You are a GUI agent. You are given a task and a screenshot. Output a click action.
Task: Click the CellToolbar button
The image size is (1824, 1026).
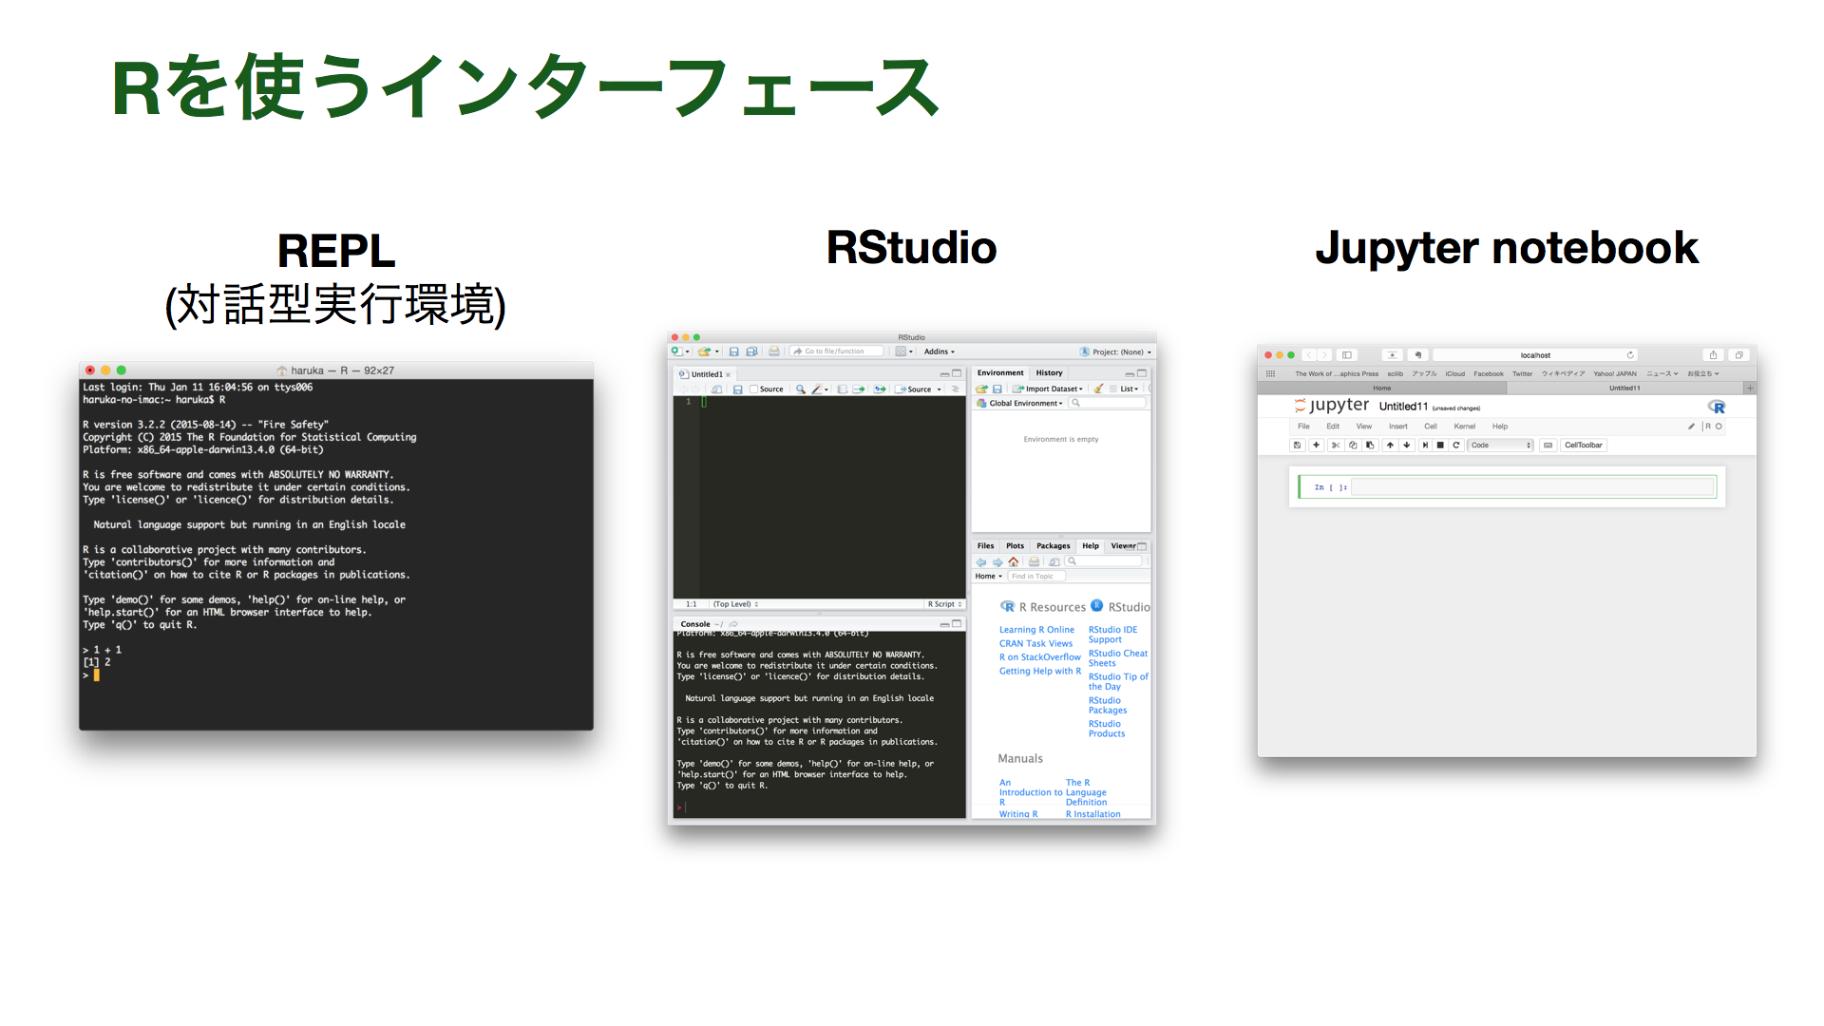click(1583, 445)
